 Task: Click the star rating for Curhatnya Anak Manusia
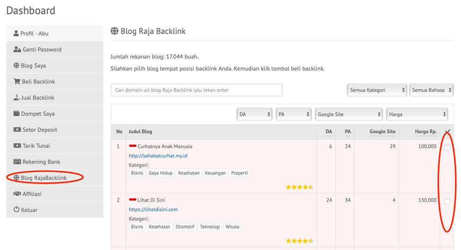point(299,187)
